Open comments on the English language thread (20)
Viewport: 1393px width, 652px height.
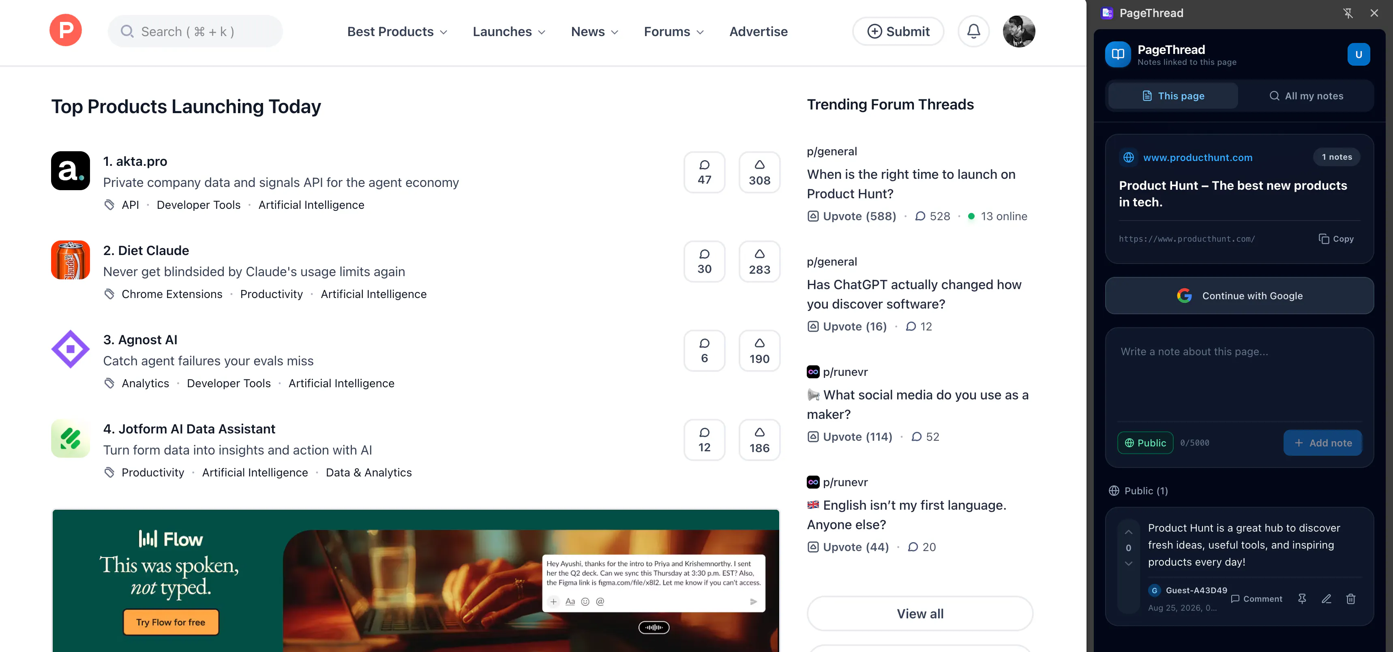(922, 547)
